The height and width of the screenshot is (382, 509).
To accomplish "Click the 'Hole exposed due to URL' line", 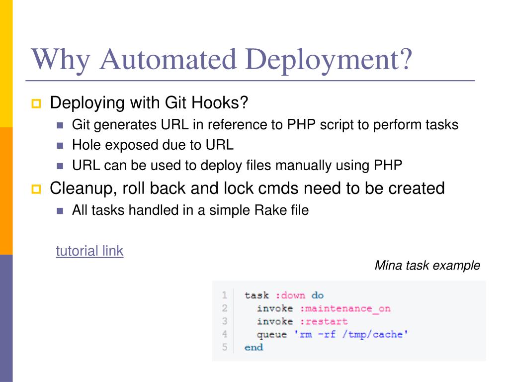I will [x=153, y=145].
